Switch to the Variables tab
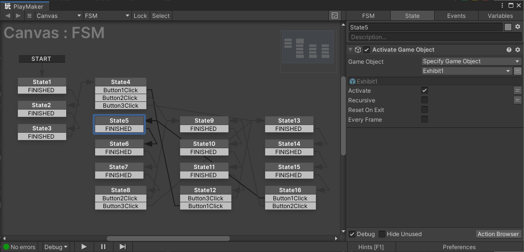Screen dimensions: 524x252 (500, 16)
